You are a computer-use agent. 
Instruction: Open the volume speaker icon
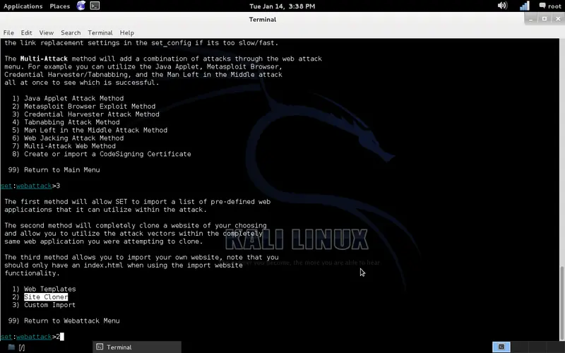(x=502, y=6)
